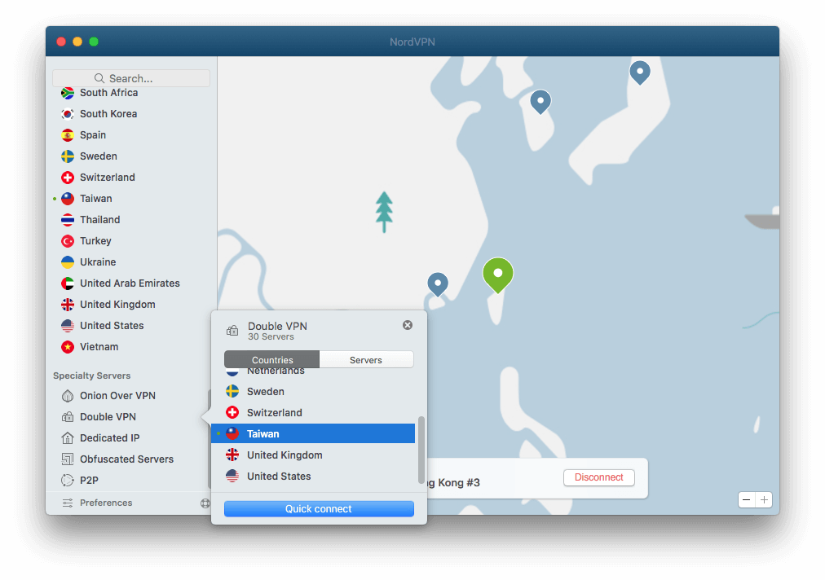Choose the Vietnam flag icon

point(68,347)
